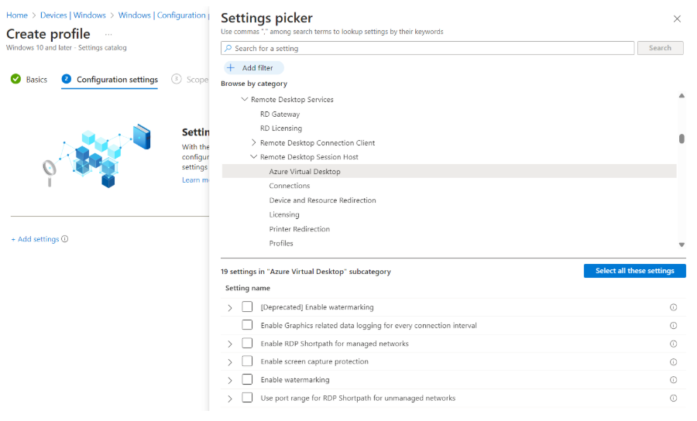Click the plus icon in Add filter
This screenshot has width=697, height=421.
(231, 68)
